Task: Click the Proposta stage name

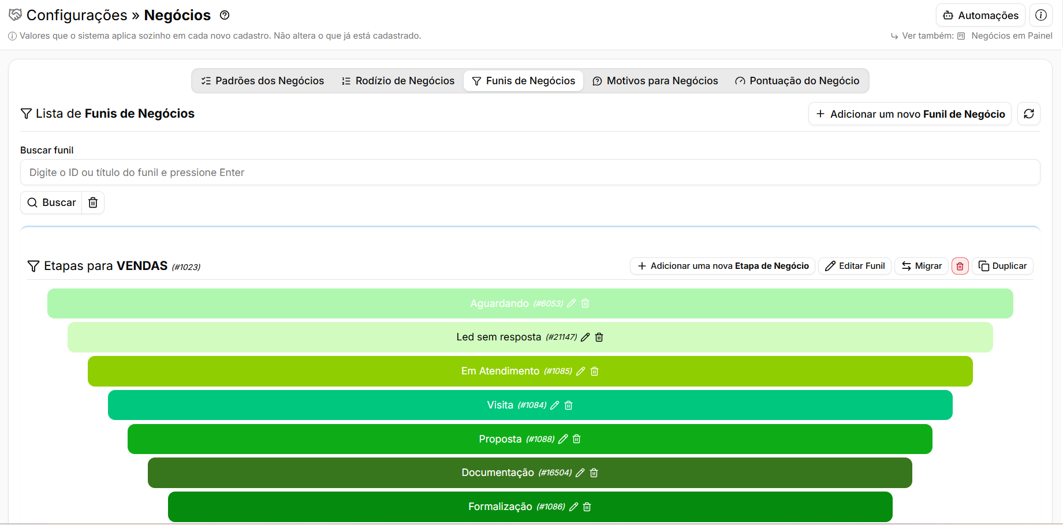Action: [500, 439]
